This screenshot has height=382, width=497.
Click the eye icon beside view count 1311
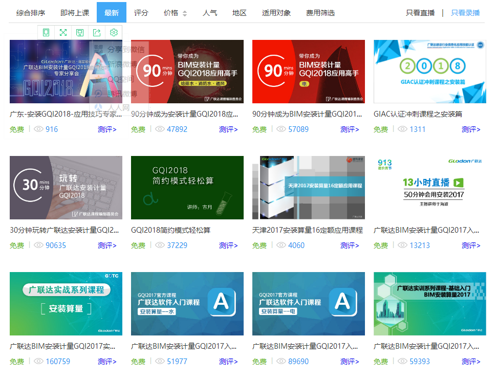coord(402,129)
